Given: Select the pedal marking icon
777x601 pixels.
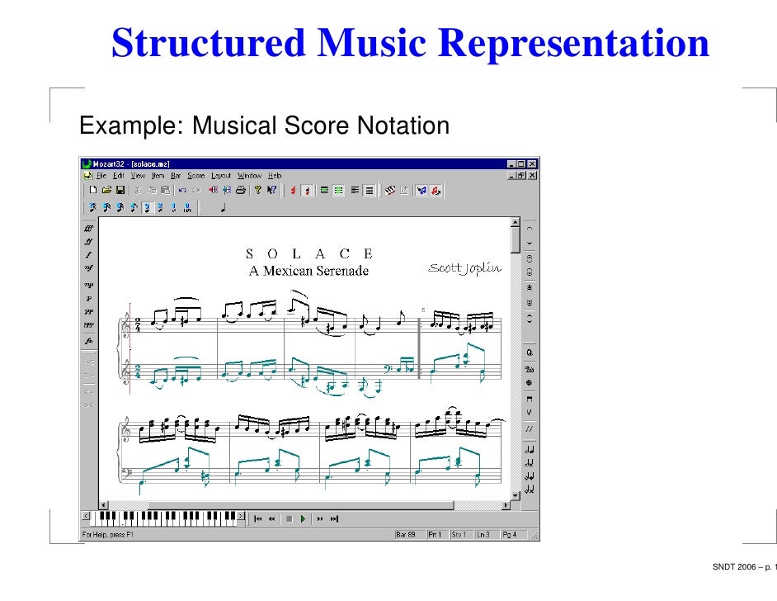Looking at the screenshot, I should 530,369.
